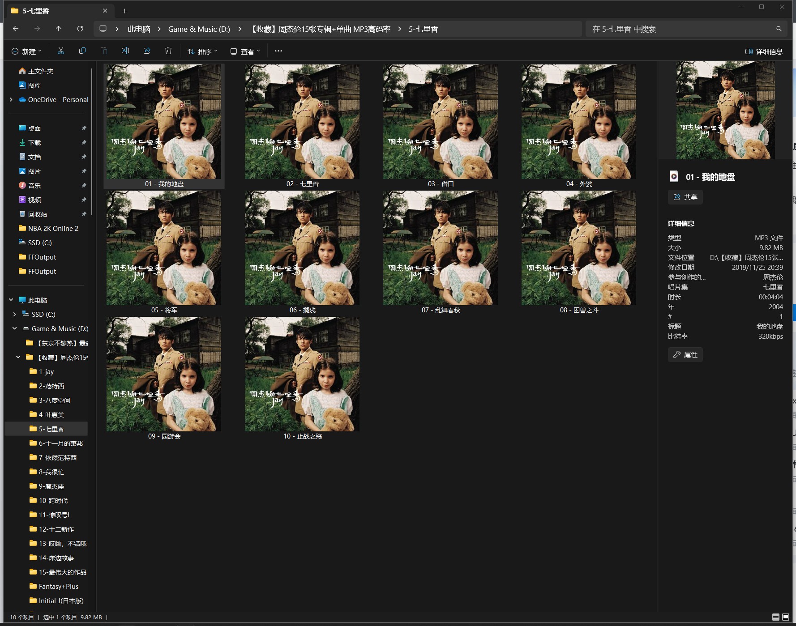Go back with the left arrow
This screenshot has width=796, height=626.
coord(16,29)
